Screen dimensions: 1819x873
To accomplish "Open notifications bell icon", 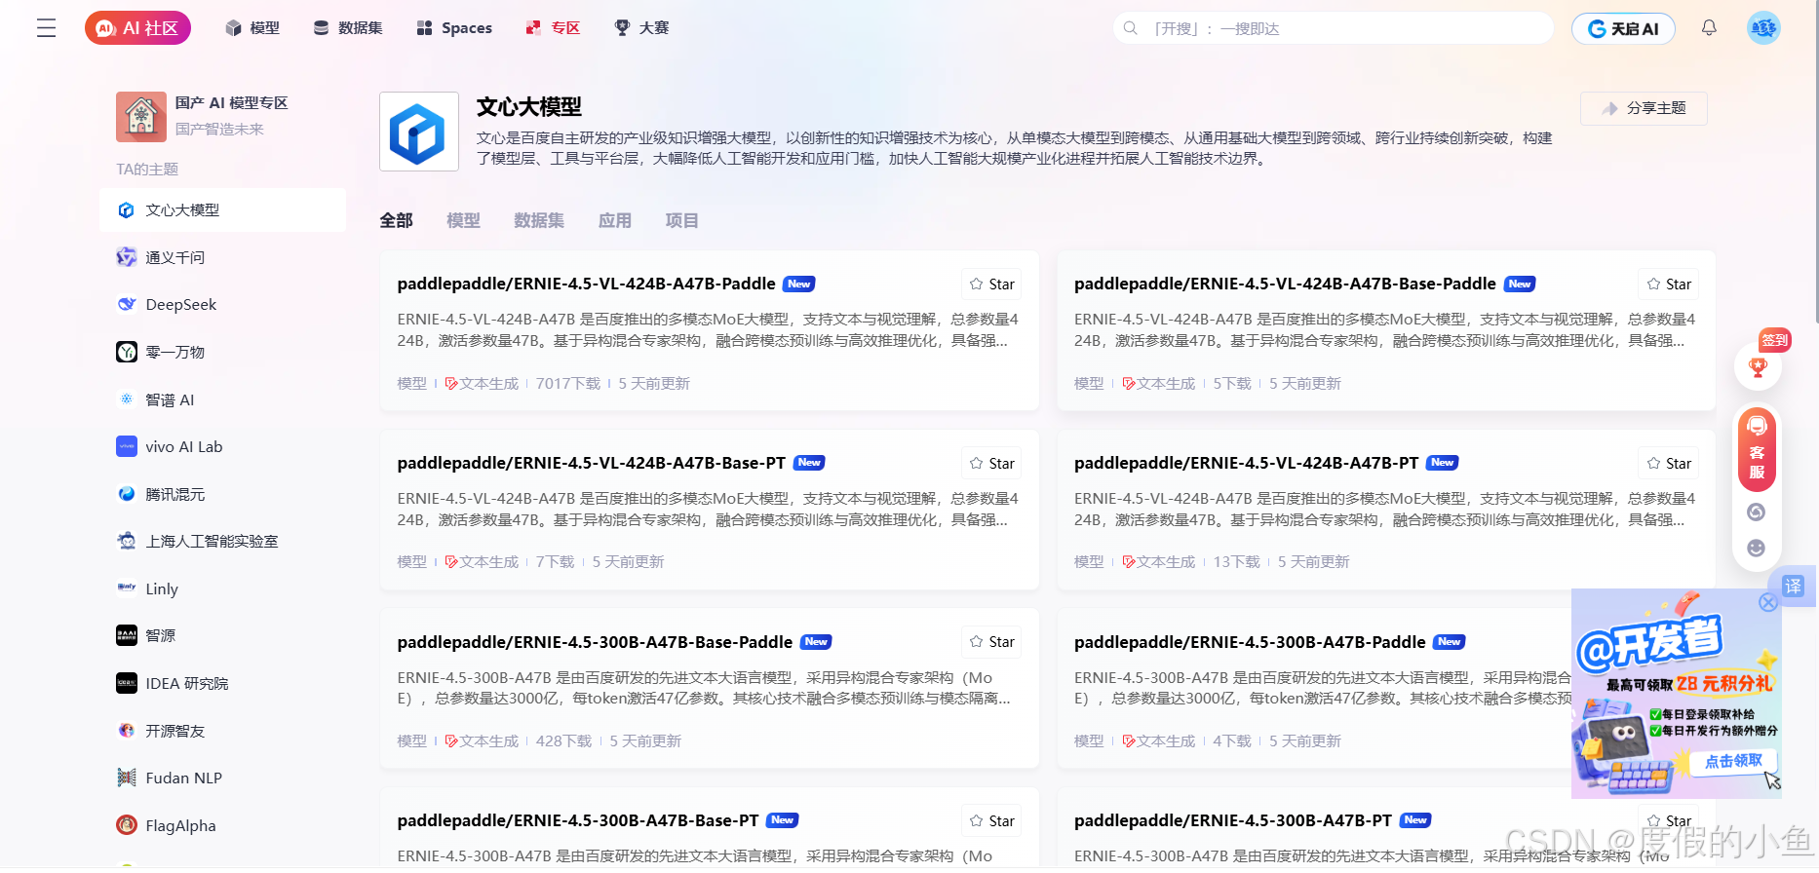I will [x=1709, y=28].
